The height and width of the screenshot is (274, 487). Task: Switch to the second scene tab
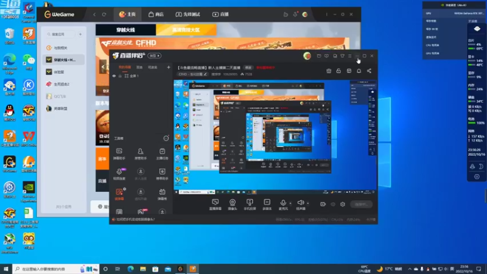(x=139, y=67)
